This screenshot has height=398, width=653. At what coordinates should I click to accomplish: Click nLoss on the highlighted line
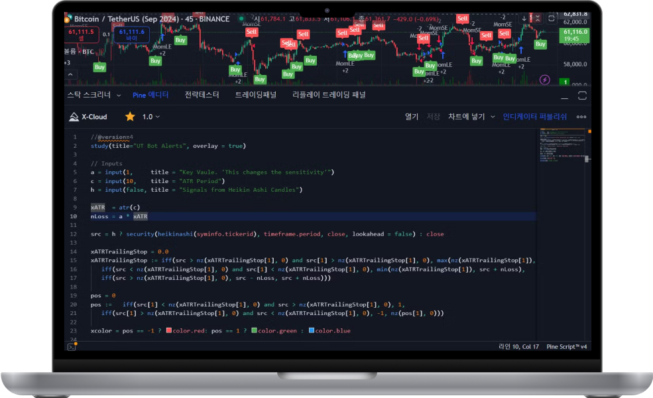click(x=99, y=216)
